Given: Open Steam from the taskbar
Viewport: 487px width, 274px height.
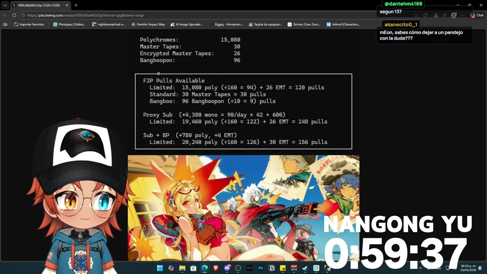Looking at the screenshot, I should coord(305,268).
